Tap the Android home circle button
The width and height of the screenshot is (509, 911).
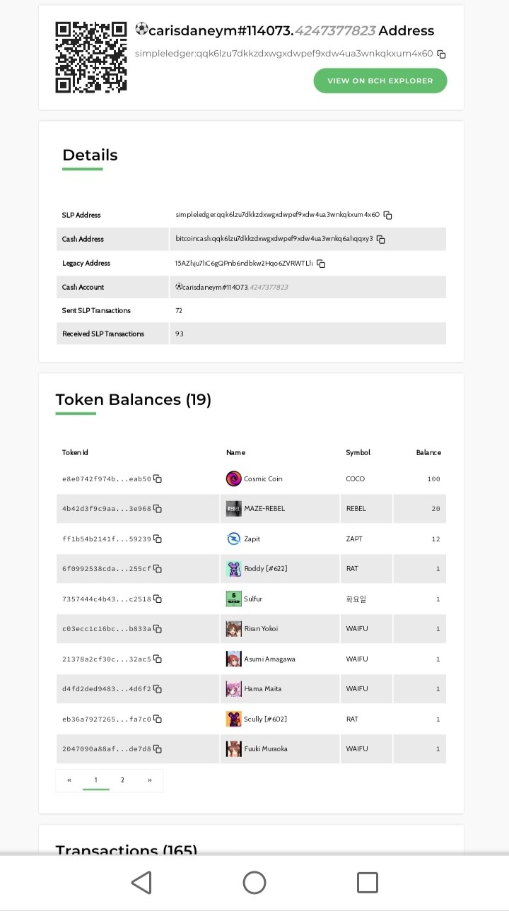(255, 882)
